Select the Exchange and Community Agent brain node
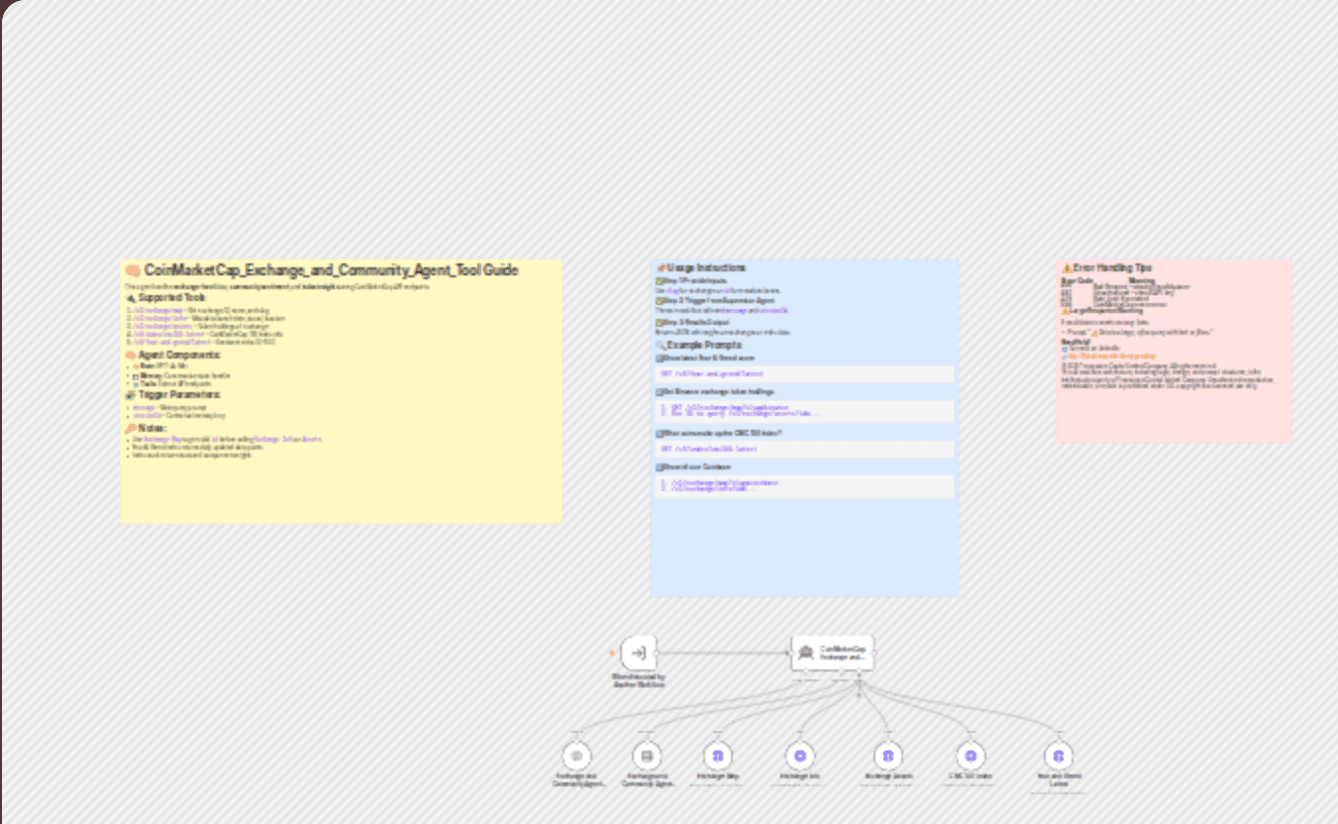Viewport: 1338px width, 824px height. pos(576,756)
